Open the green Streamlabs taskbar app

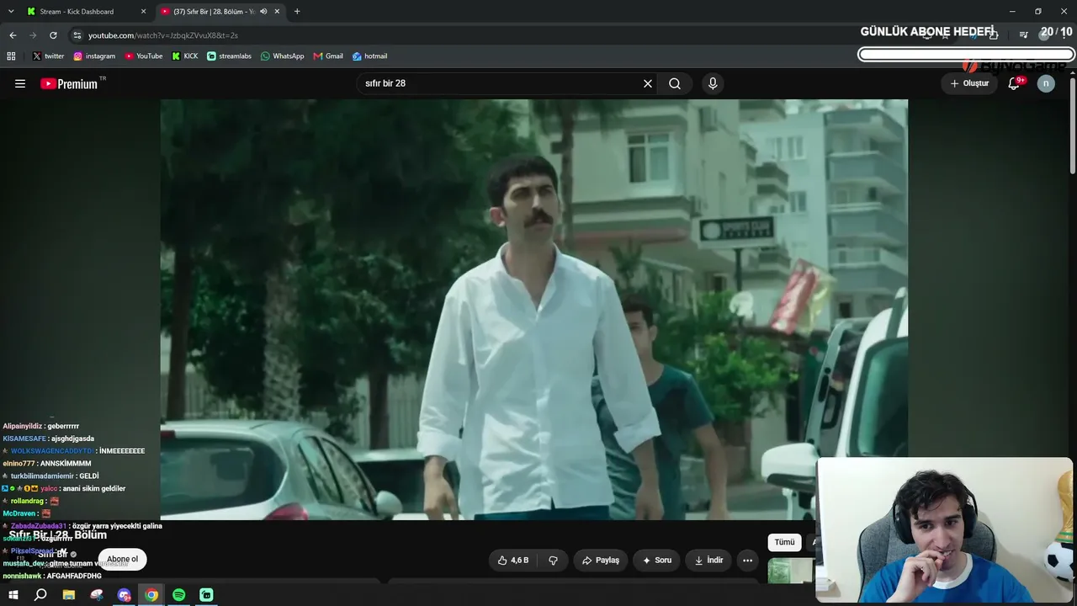pyautogui.click(x=207, y=595)
